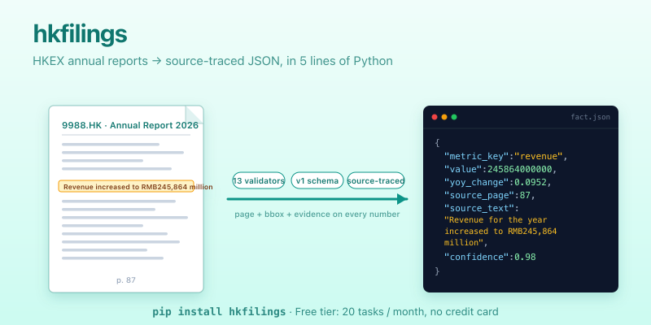Click the "Revenue for the year source string

pyautogui.click(x=500, y=231)
